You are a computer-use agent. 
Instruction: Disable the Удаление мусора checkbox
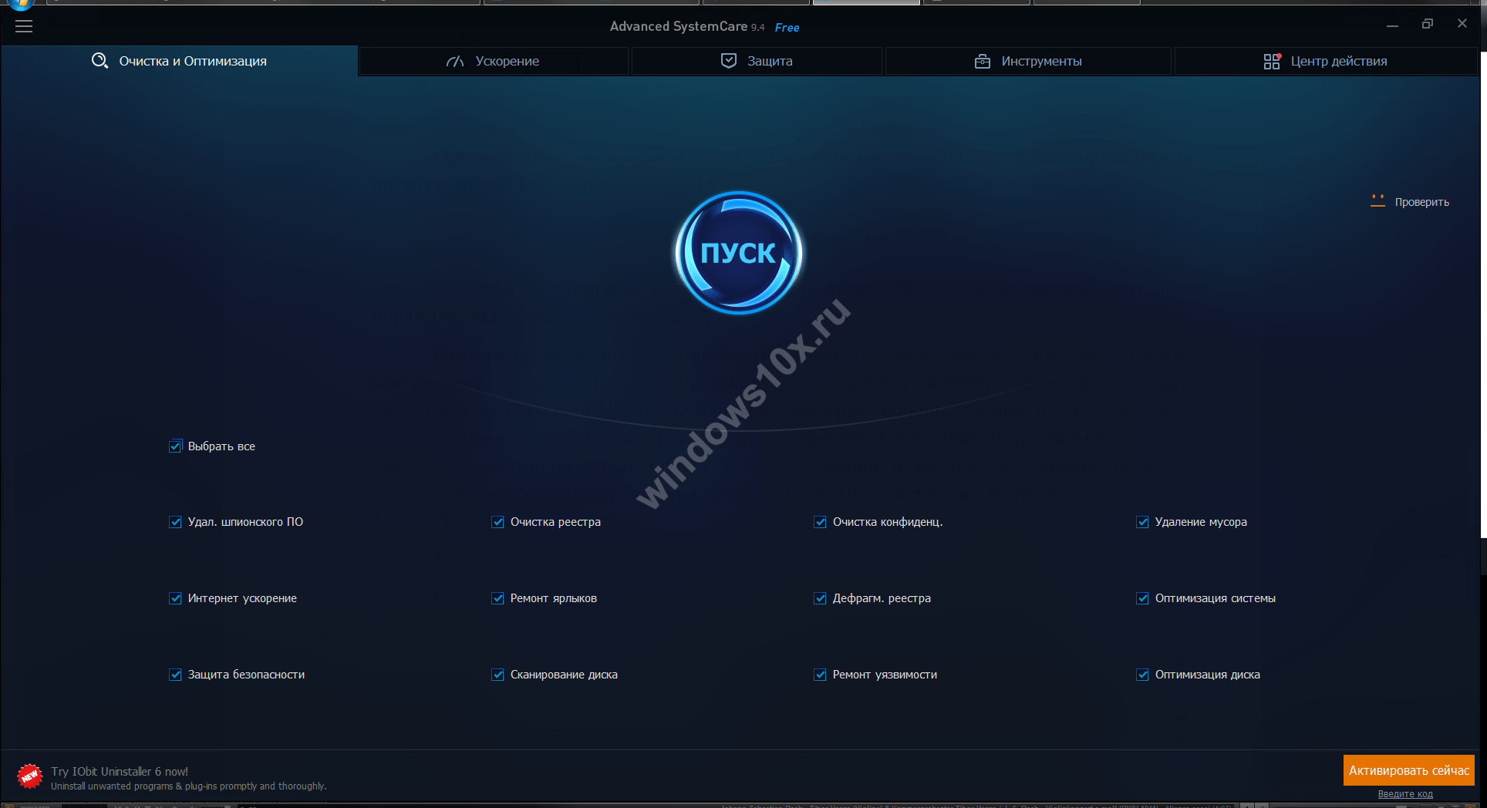coord(1142,522)
